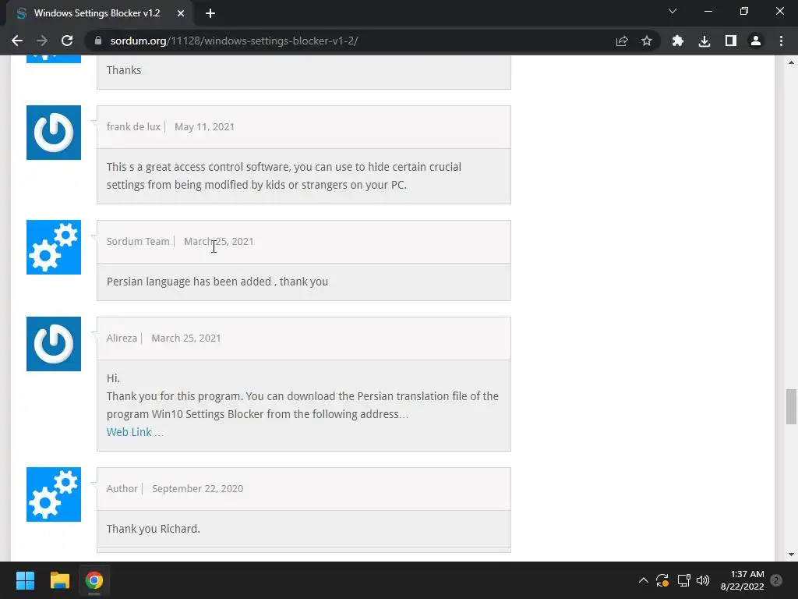The height and width of the screenshot is (599, 798).
Task: Click the name frank de lux
Action: pyautogui.click(x=133, y=127)
